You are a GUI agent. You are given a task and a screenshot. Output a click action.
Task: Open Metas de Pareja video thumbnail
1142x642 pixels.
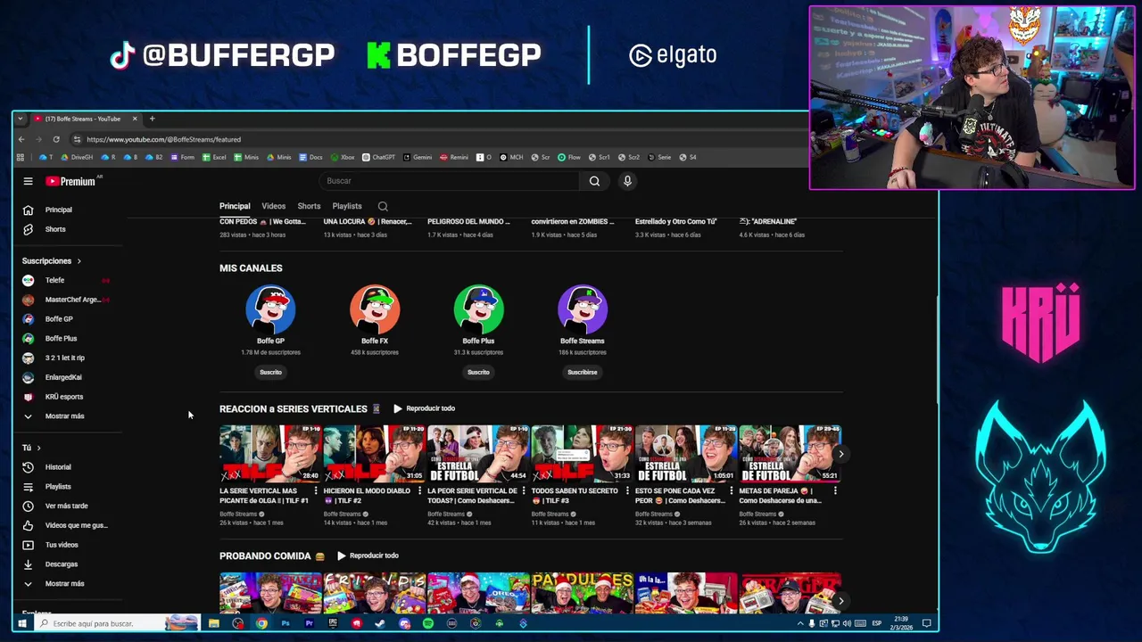pos(790,454)
